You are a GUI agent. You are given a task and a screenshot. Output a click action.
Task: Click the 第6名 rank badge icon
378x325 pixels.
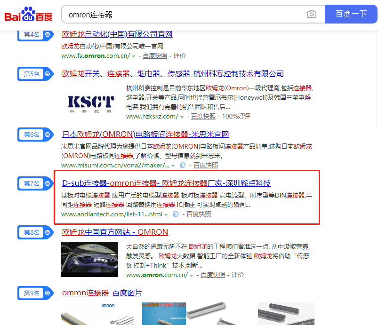pyautogui.click(x=36, y=135)
